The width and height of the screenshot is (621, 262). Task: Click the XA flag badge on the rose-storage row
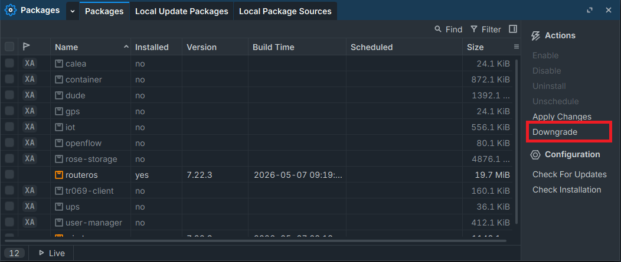point(30,159)
